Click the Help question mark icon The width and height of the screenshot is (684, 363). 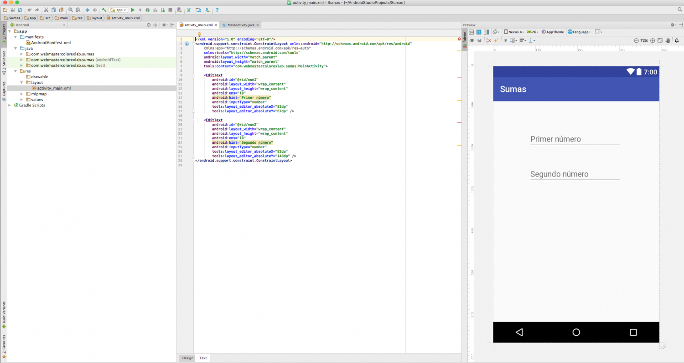pos(217,10)
